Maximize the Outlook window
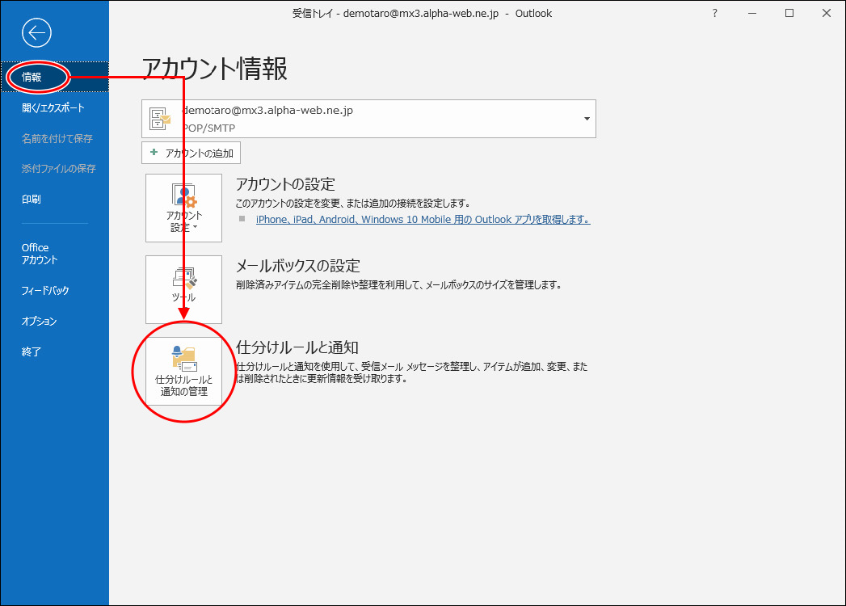This screenshot has width=846, height=606. [789, 13]
